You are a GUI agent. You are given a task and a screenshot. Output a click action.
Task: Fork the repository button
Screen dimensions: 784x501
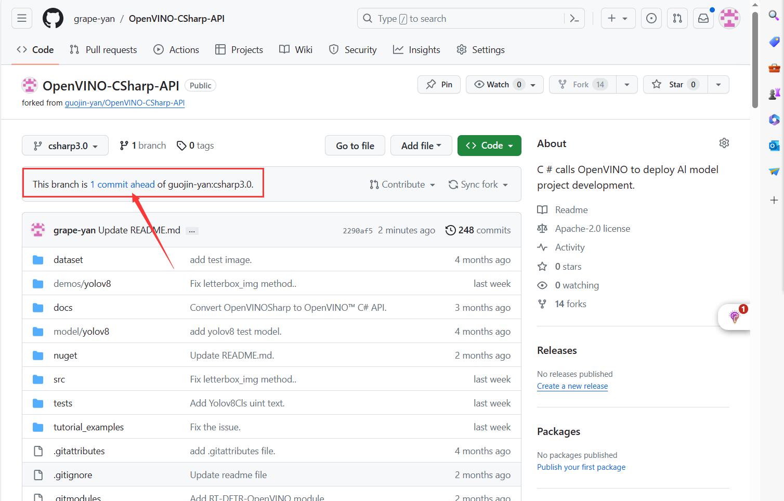(583, 84)
